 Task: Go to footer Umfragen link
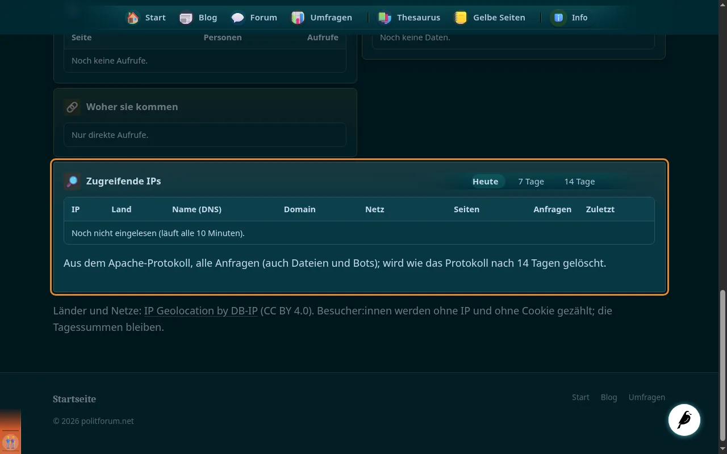646,397
